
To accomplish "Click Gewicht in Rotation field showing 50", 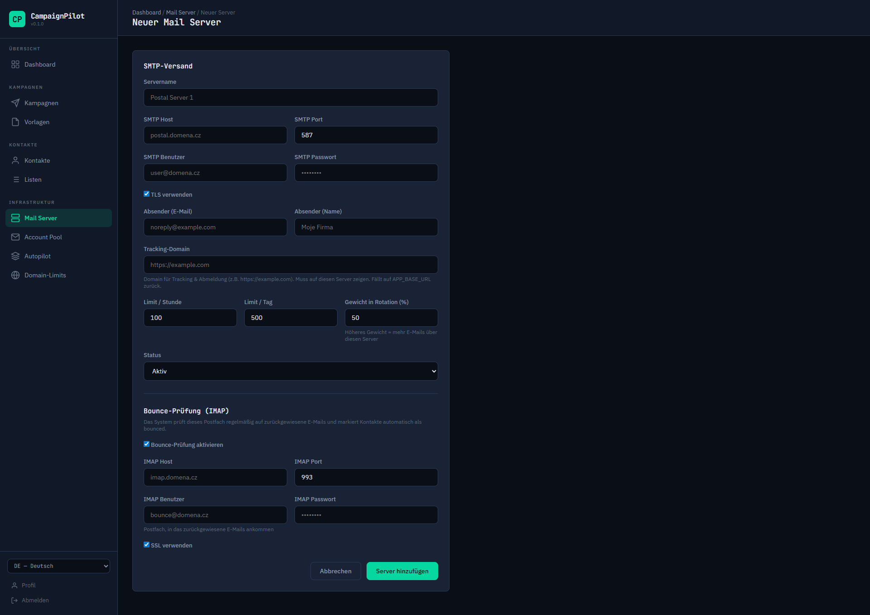I will tap(391, 318).
